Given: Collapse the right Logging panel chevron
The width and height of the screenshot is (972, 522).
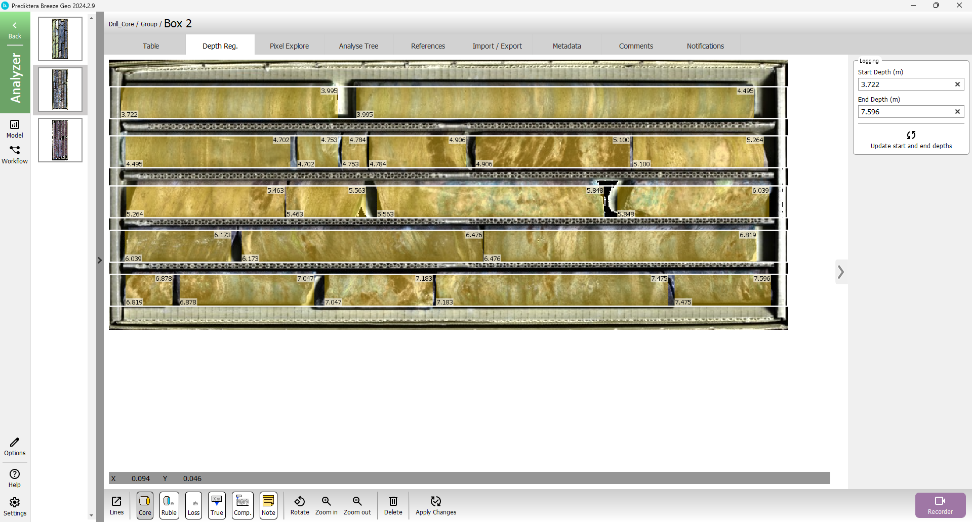Looking at the screenshot, I should pyautogui.click(x=841, y=272).
